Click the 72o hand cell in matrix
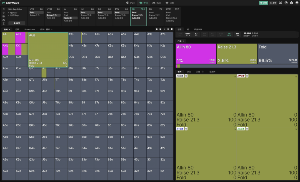 (x=101, y=174)
